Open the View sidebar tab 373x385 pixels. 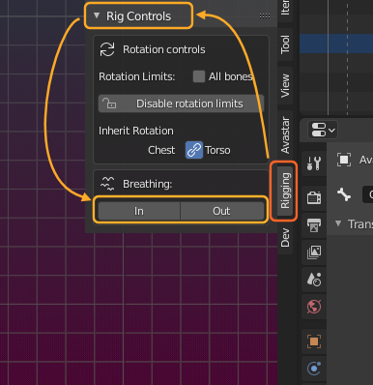click(285, 85)
